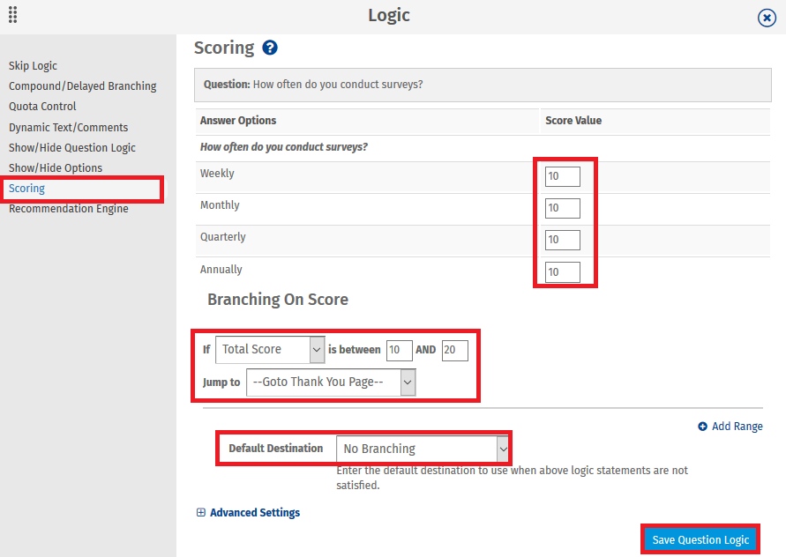The width and height of the screenshot is (786, 557).
Task: Open the Jump to destination dropdown
Action: click(x=331, y=382)
